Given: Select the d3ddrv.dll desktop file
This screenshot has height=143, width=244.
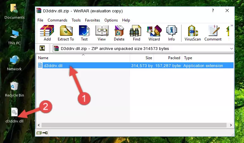Looking at the screenshot, I should 15,115.
